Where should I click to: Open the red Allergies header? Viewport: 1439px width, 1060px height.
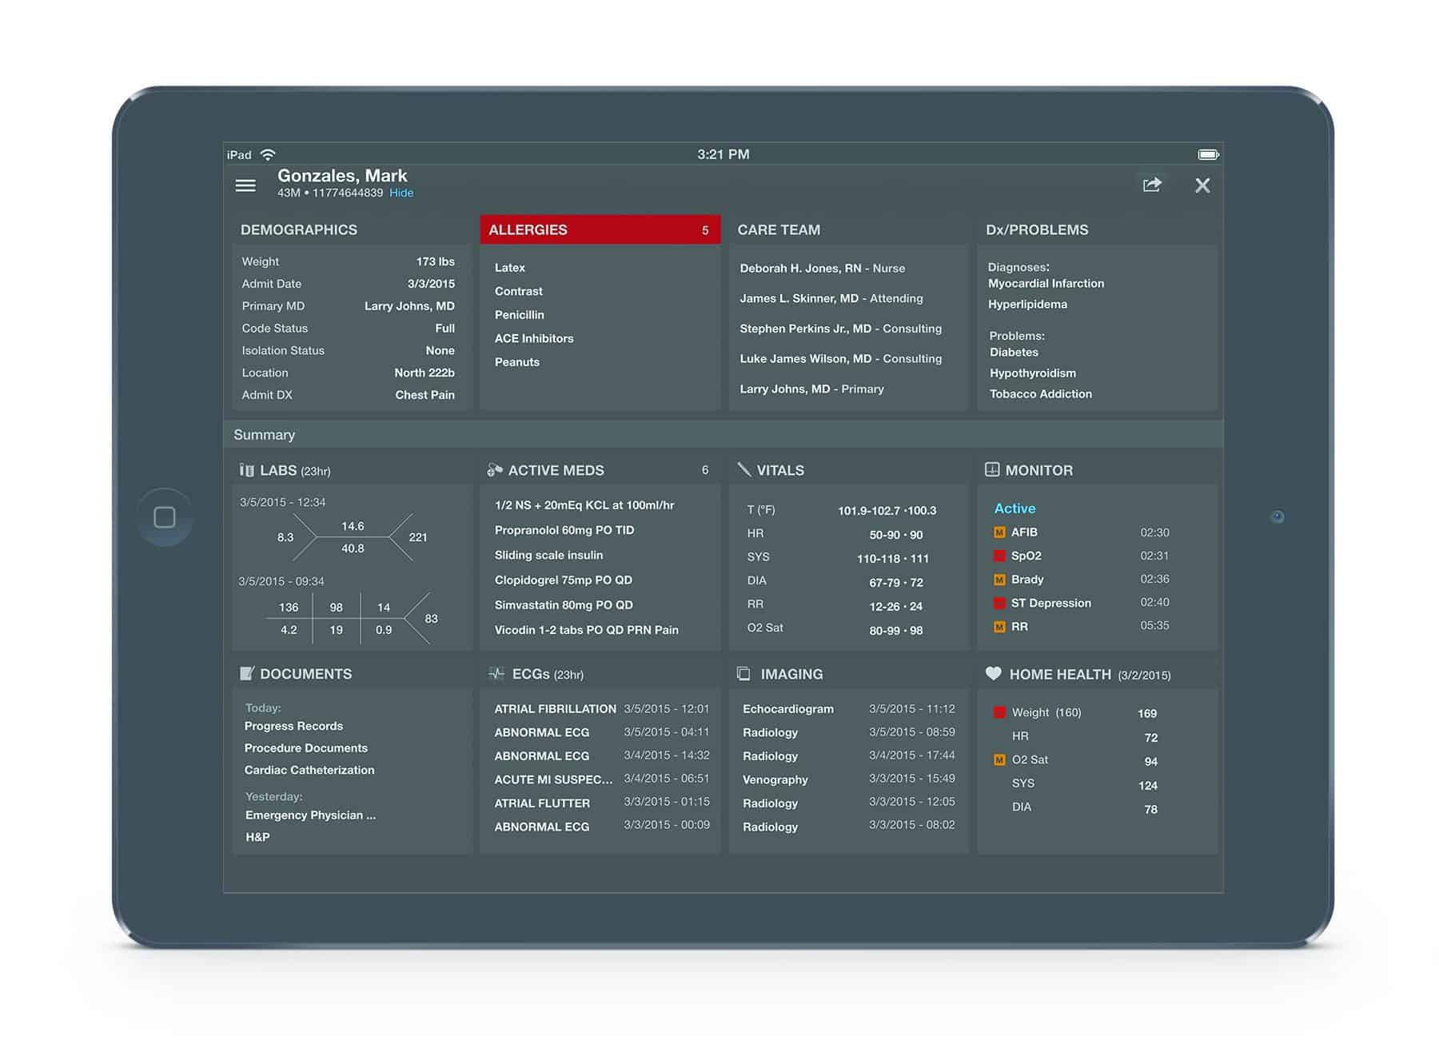(600, 229)
